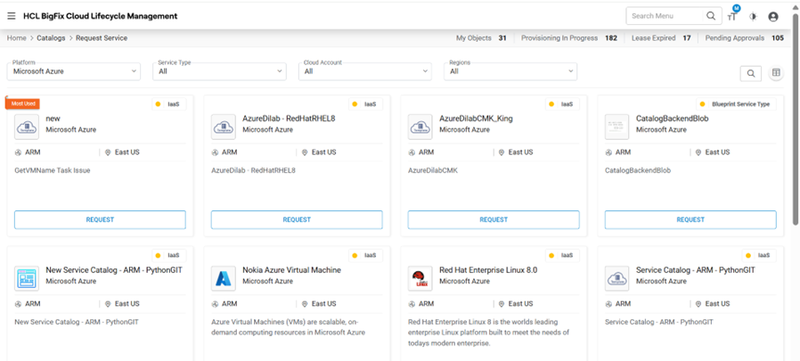Toggle the dark/light contrast theme

(x=753, y=16)
